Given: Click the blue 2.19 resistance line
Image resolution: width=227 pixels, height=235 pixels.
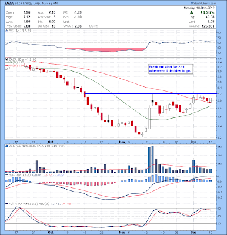Looking at the screenshot, I should (151, 94).
